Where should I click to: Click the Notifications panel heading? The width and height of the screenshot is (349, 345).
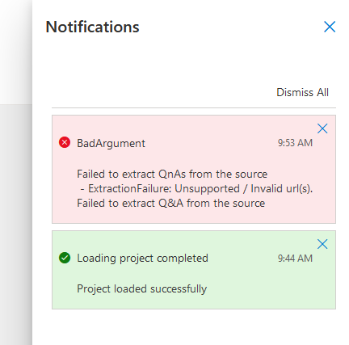(92, 27)
